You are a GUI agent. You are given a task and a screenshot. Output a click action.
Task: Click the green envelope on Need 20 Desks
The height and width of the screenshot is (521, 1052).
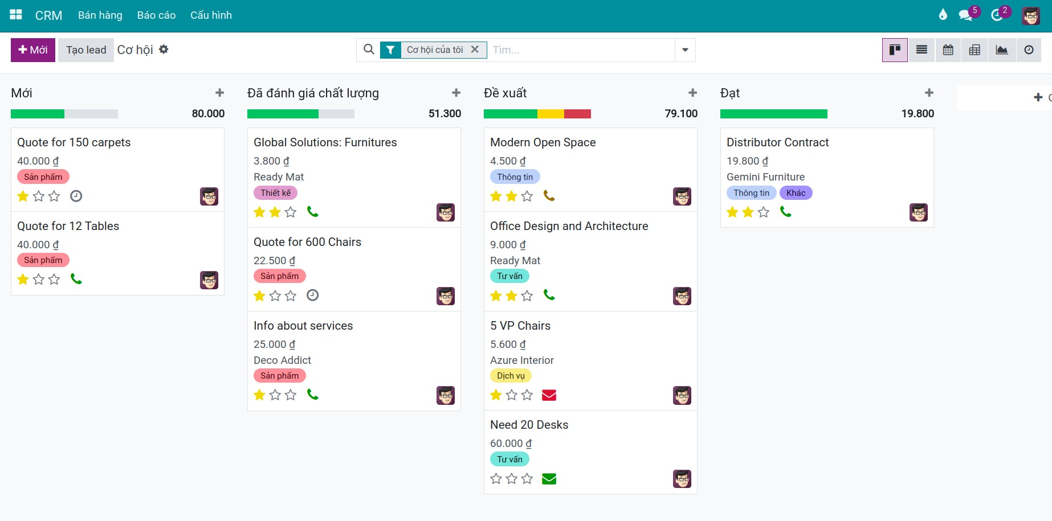point(549,478)
